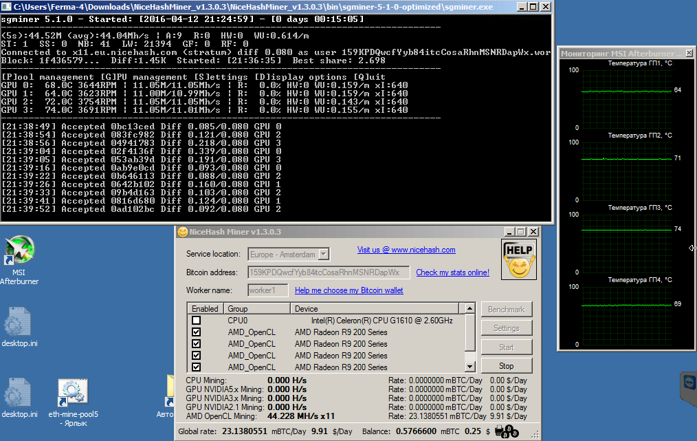
Task: Close the NiceHash Miner window
Action: 533,232
